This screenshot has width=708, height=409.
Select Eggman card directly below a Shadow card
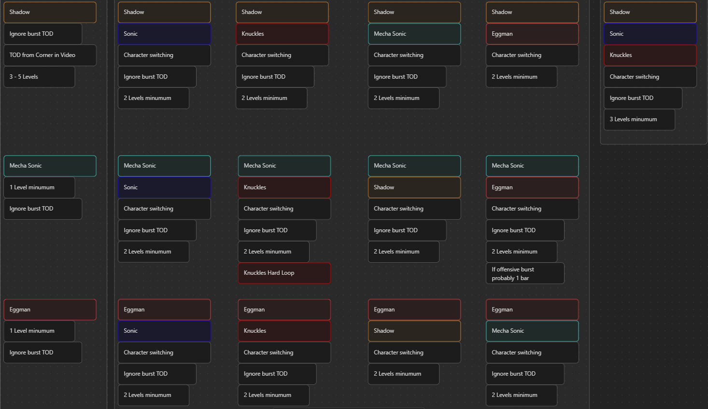click(x=532, y=34)
